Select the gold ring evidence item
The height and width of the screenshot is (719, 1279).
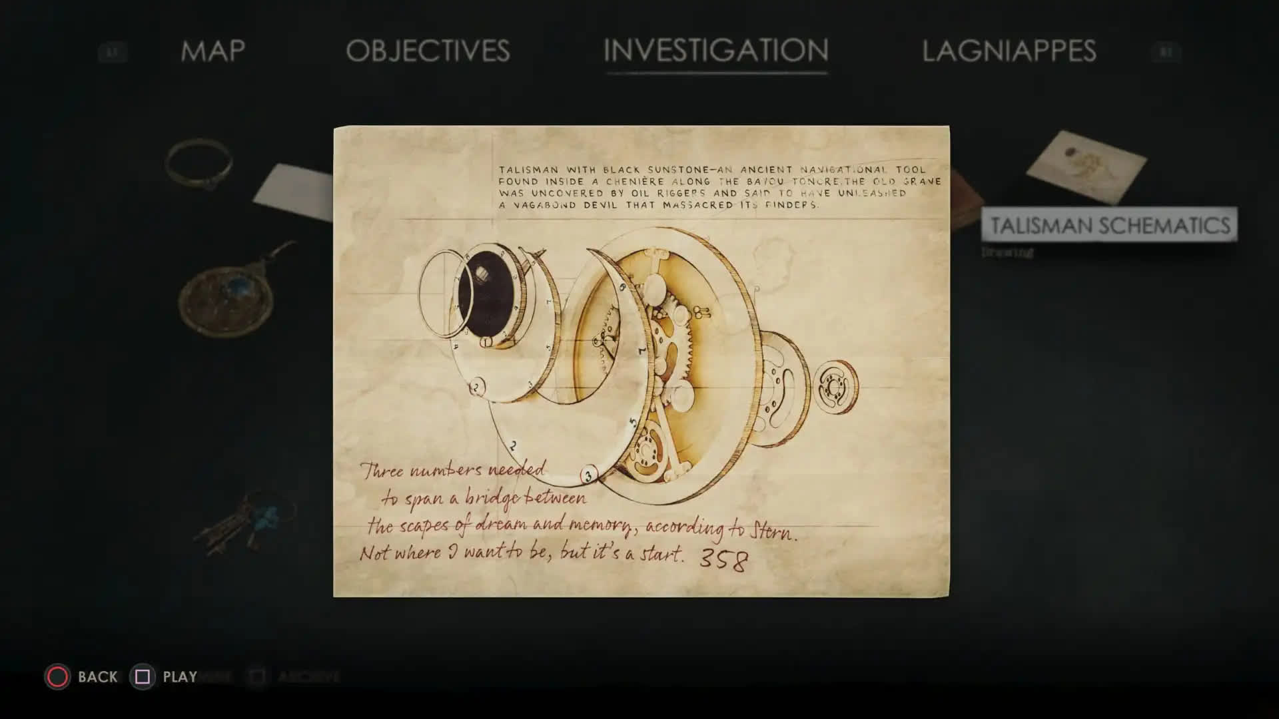click(x=199, y=163)
